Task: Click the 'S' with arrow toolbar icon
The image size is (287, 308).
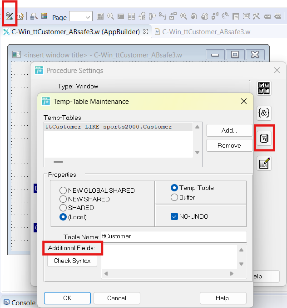Action: click(x=163, y=16)
